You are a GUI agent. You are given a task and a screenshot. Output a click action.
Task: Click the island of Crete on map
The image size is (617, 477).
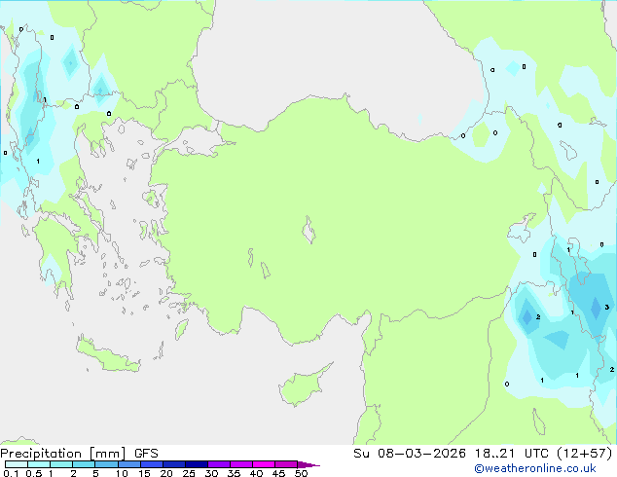point(107,356)
